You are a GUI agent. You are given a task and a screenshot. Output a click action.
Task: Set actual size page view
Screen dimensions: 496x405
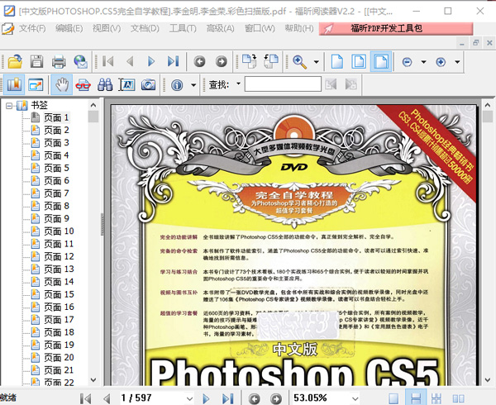coord(337,61)
